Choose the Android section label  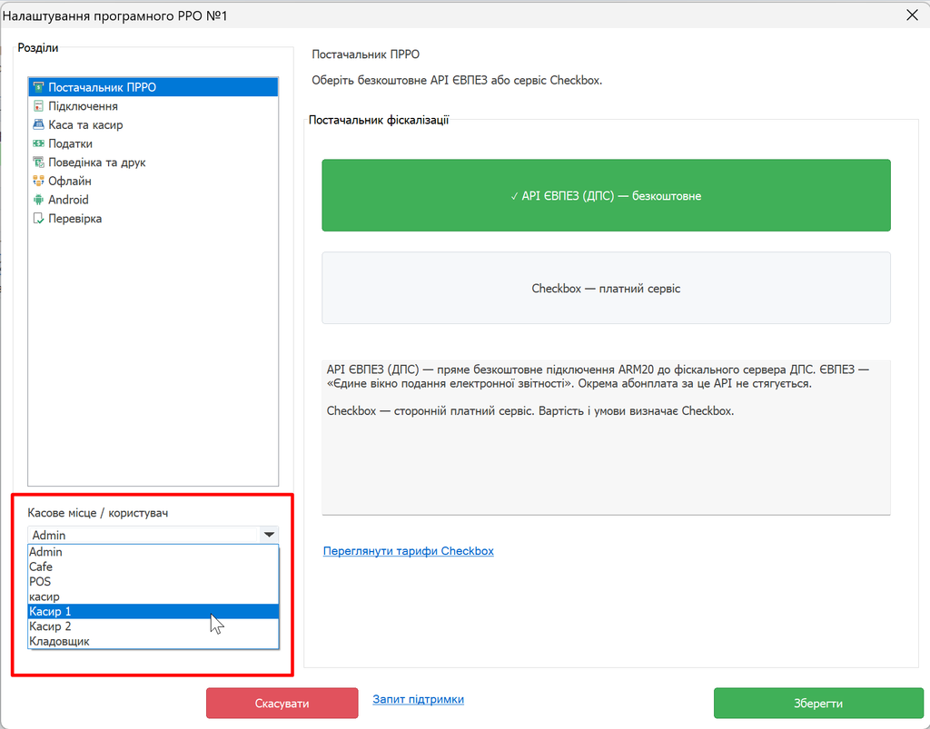click(68, 200)
